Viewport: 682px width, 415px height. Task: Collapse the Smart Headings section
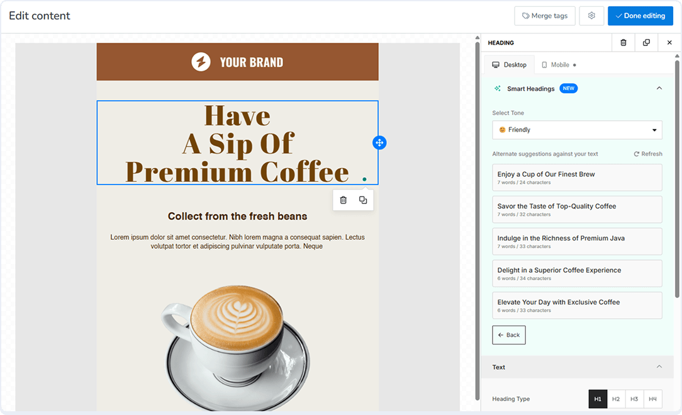tap(659, 88)
